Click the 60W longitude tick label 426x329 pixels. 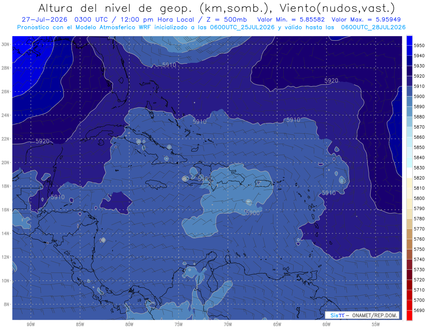pos(327,324)
